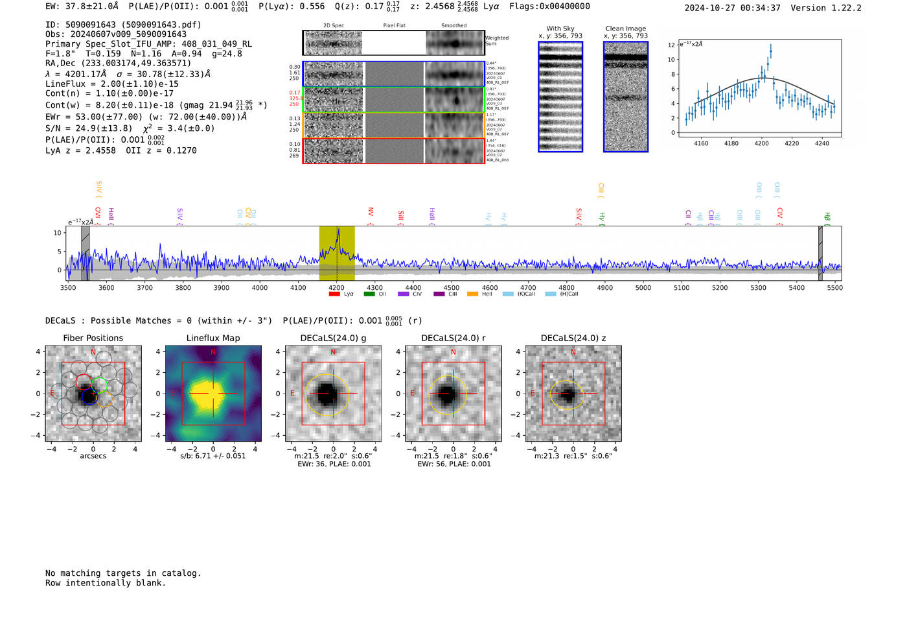Click the red CIV line marker
Viewport: 907px width, 618px height.
point(780,216)
